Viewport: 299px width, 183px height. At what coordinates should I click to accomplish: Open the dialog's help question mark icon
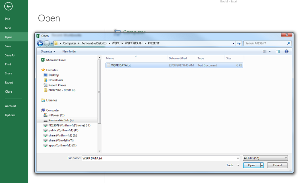286,51
